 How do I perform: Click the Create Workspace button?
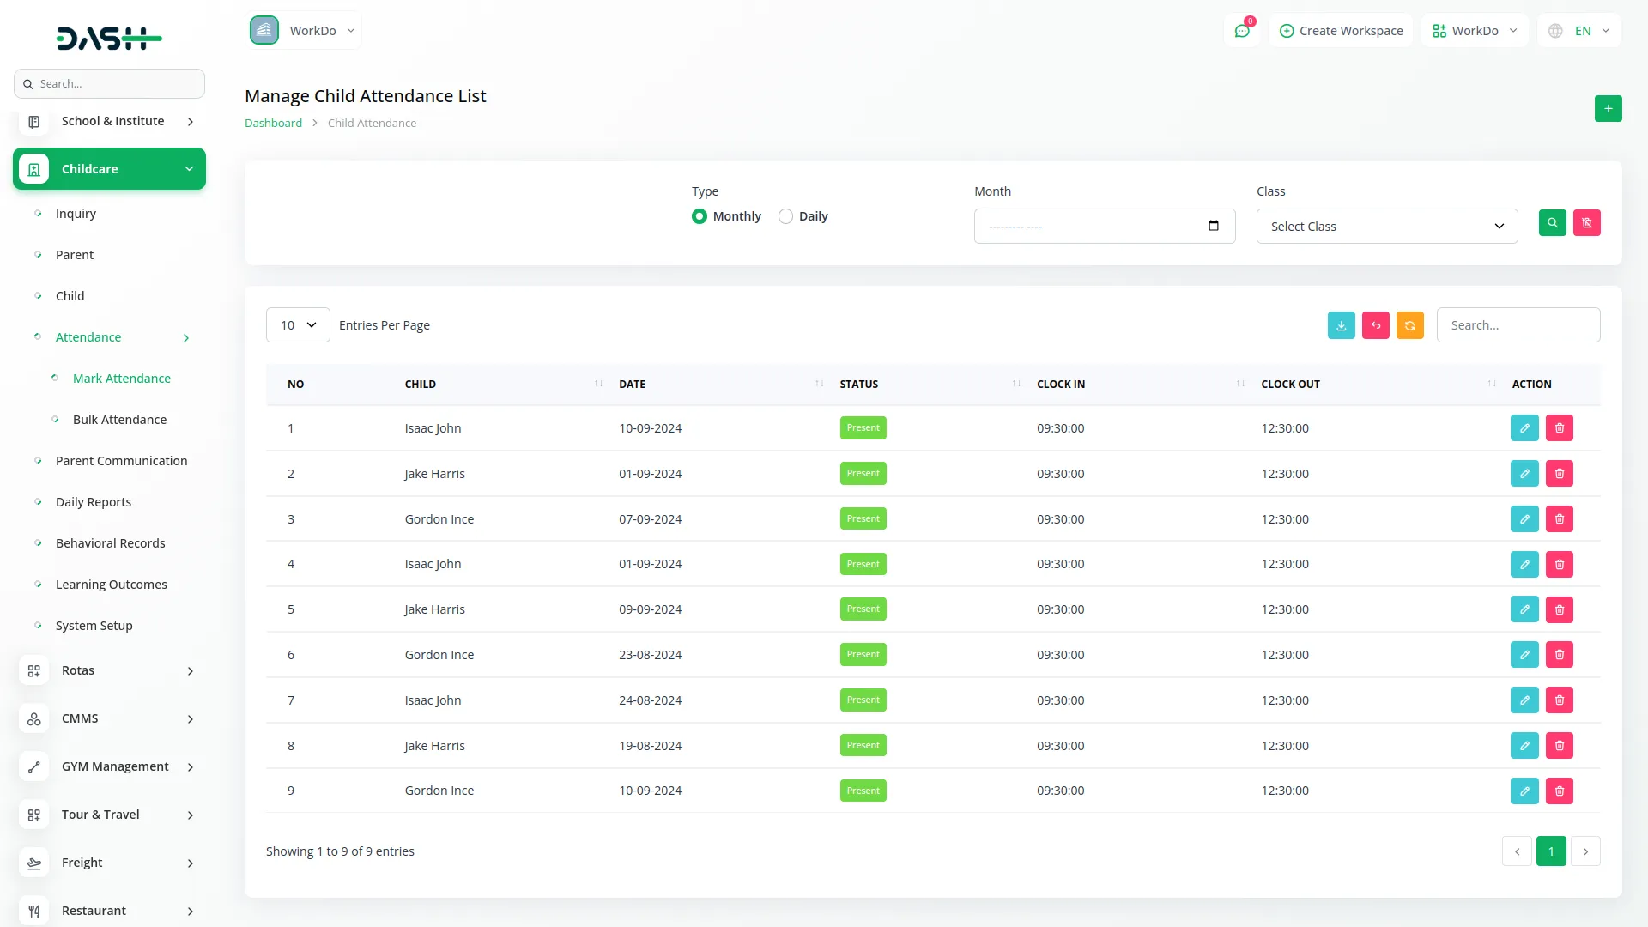point(1341,31)
